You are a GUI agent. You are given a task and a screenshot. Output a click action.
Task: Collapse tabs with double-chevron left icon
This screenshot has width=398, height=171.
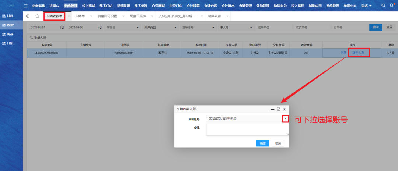[x=28, y=16]
